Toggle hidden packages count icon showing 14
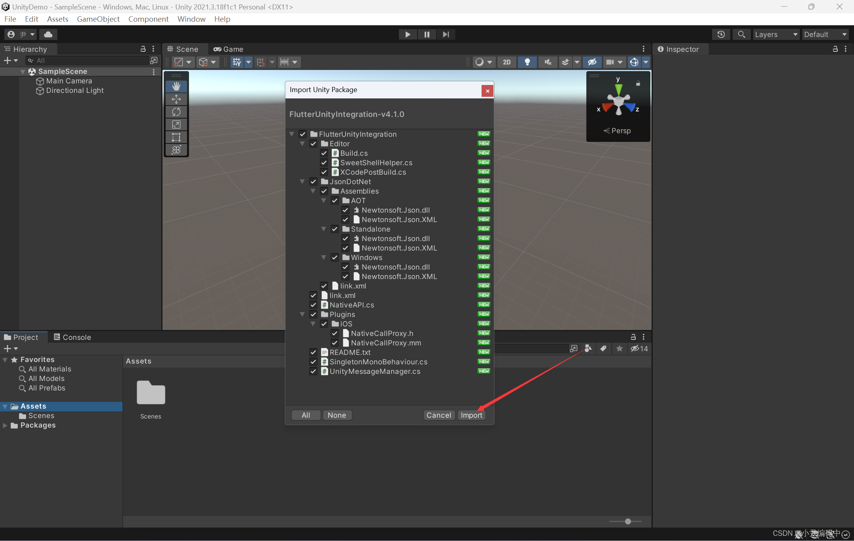The image size is (854, 541). tap(639, 349)
